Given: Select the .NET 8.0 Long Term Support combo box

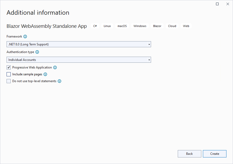Looking at the screenshot, I should [x=76, y=44].
